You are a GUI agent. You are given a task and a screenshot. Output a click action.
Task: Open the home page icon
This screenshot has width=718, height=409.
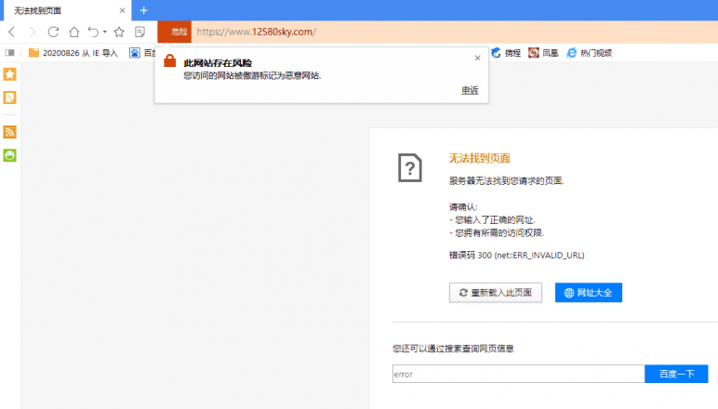click(x=73, y=32)
